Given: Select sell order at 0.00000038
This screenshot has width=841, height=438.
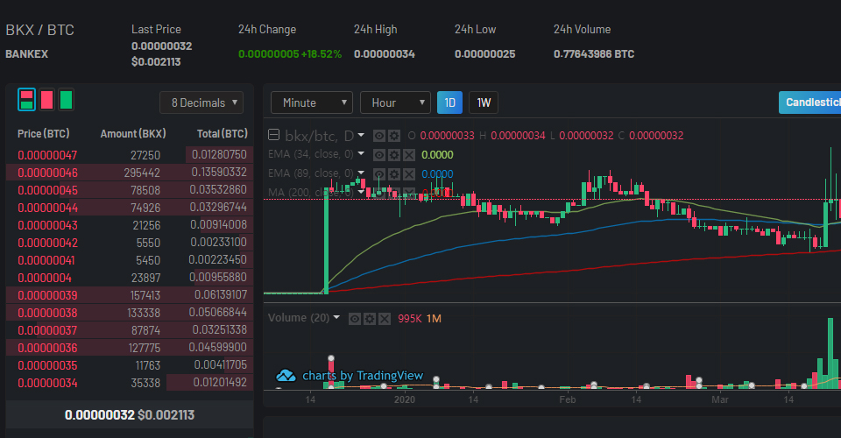Looking at the screenshot, I should [x=130, y=313].
